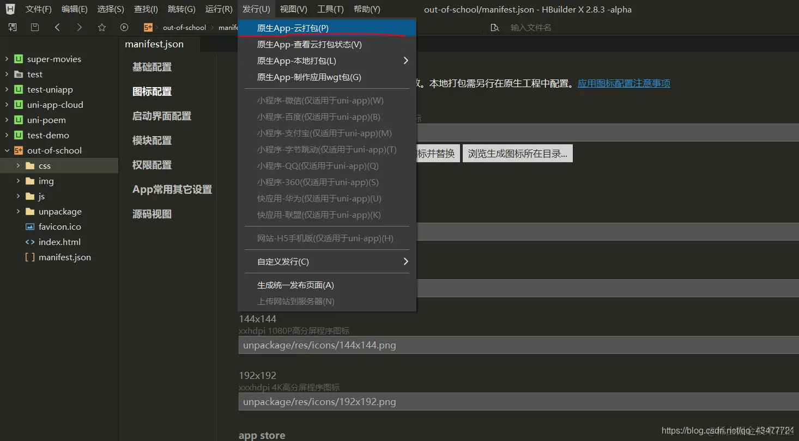Screen dimensions: 799x441
Task: Click the out-of-school breadcrumb segment
Action: click(184, 27)
